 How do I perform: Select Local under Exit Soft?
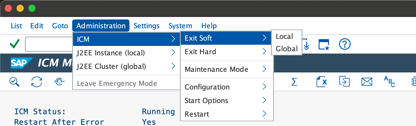[284, 36]
